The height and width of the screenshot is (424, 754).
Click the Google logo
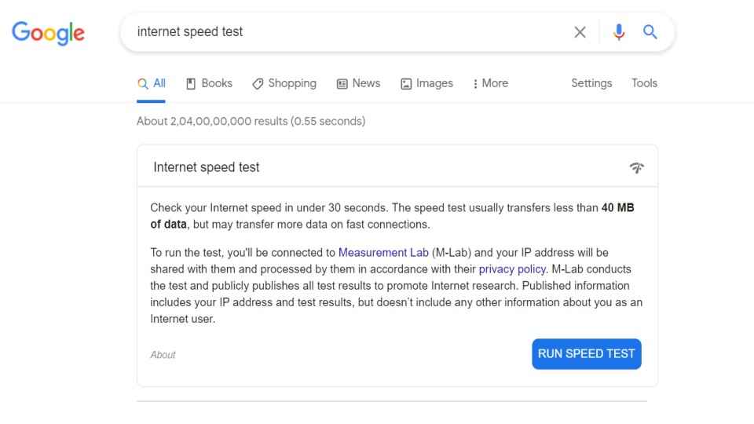pyautogui.click(x=48, y=33)
